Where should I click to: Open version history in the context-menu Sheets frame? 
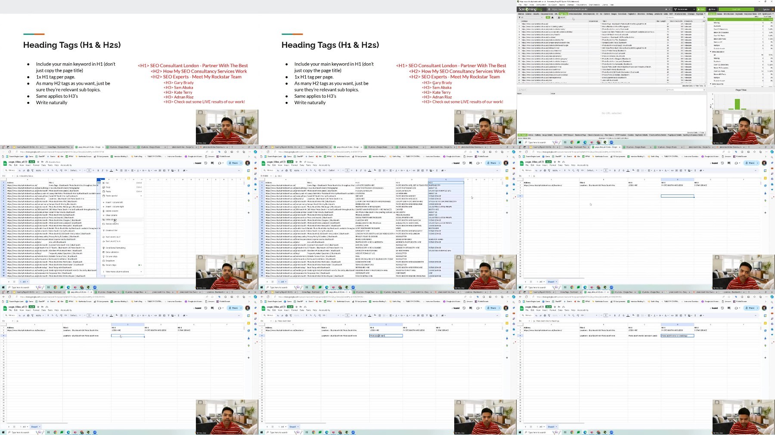(206, 163)
